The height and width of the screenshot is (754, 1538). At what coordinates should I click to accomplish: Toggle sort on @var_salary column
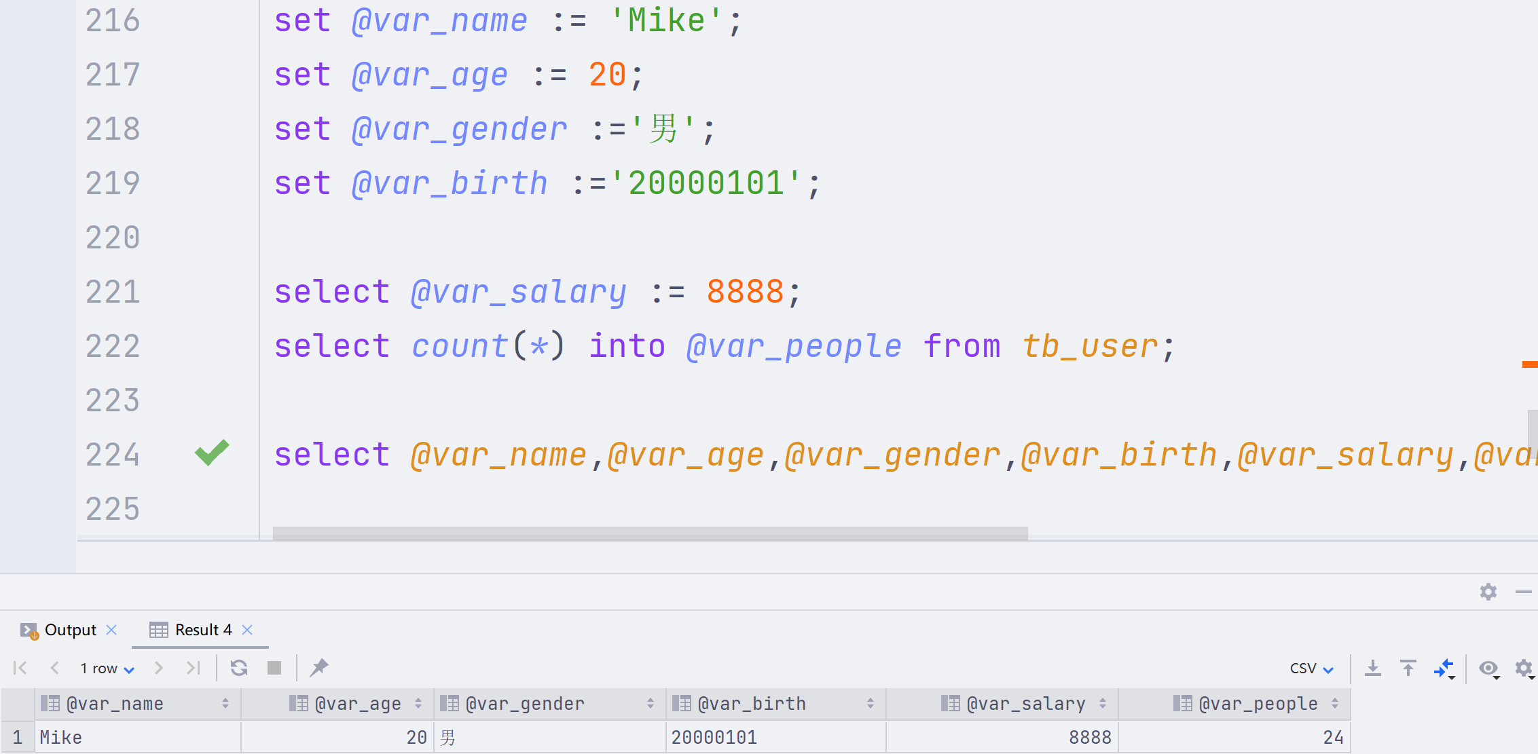1103,704
